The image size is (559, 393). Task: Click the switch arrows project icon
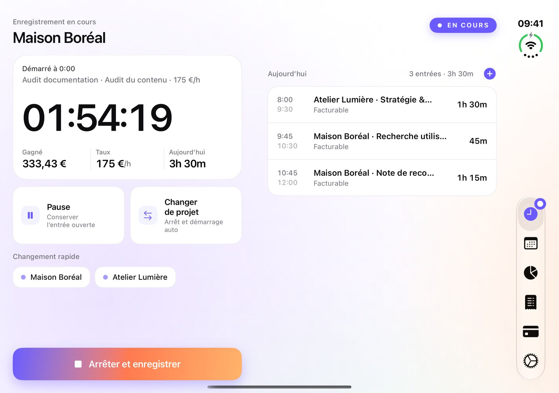click(x=148, y=216)
